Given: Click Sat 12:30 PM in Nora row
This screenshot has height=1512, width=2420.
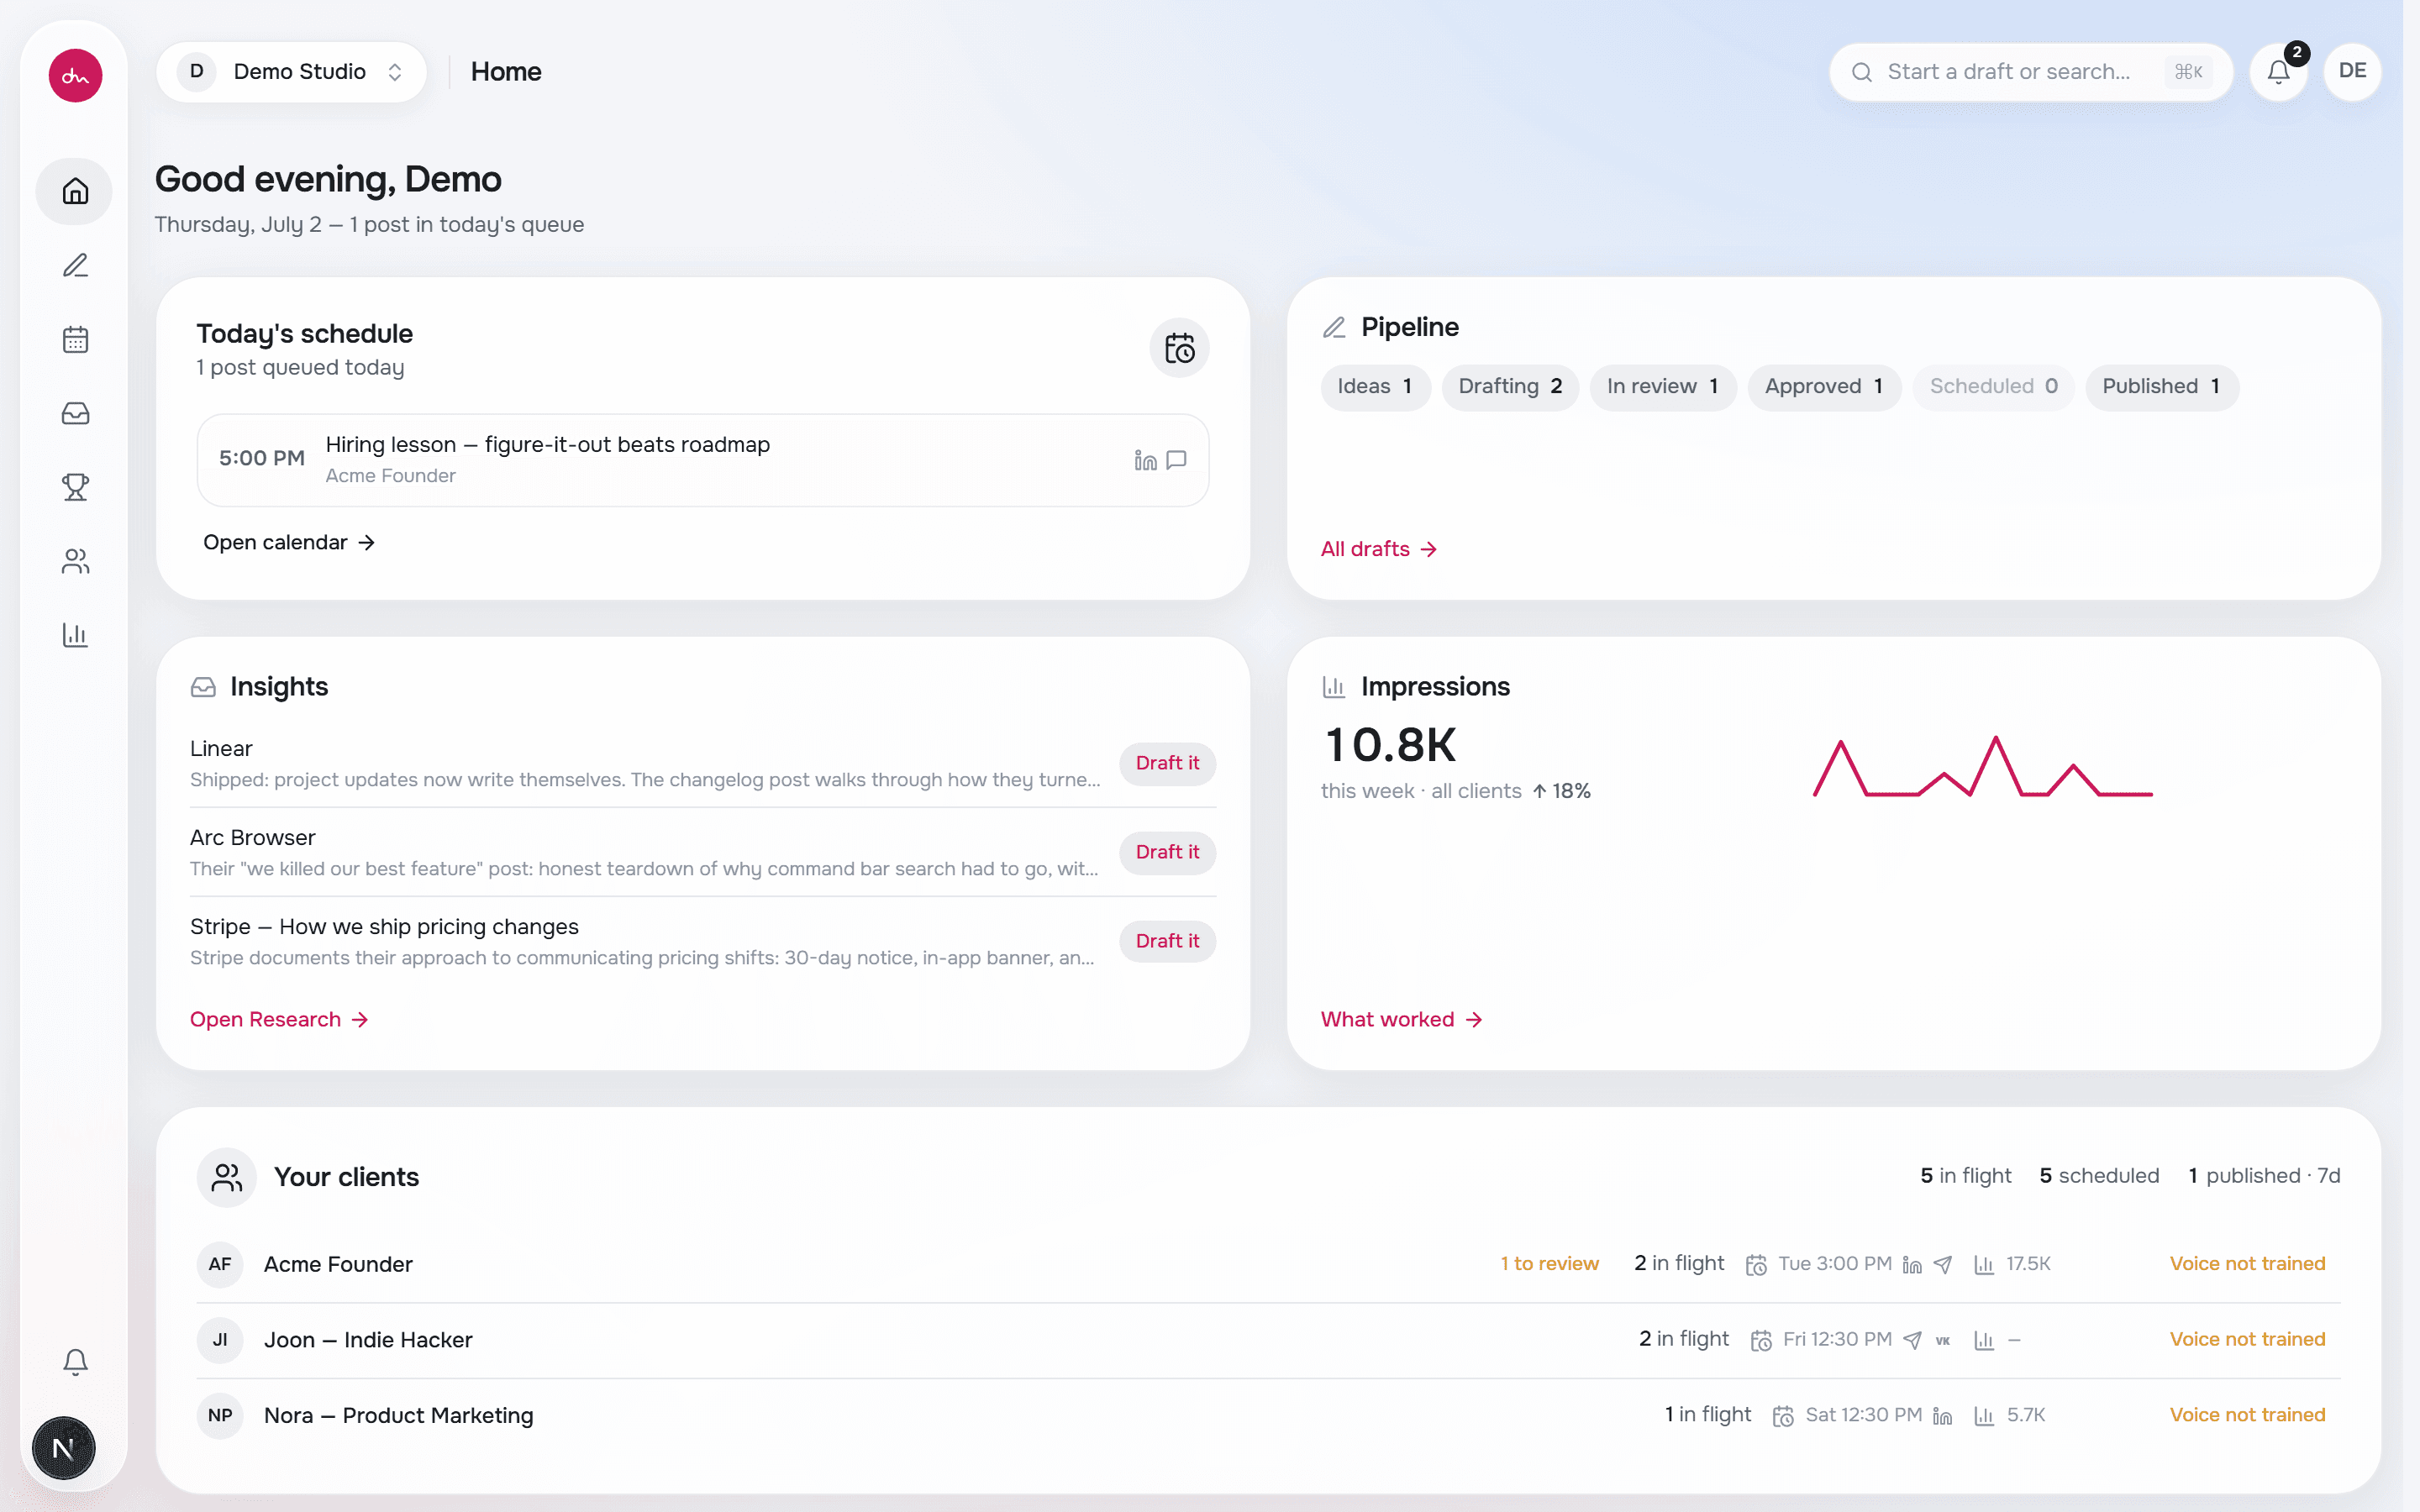Looking at the screenshot, I should pos(1863,1416).
